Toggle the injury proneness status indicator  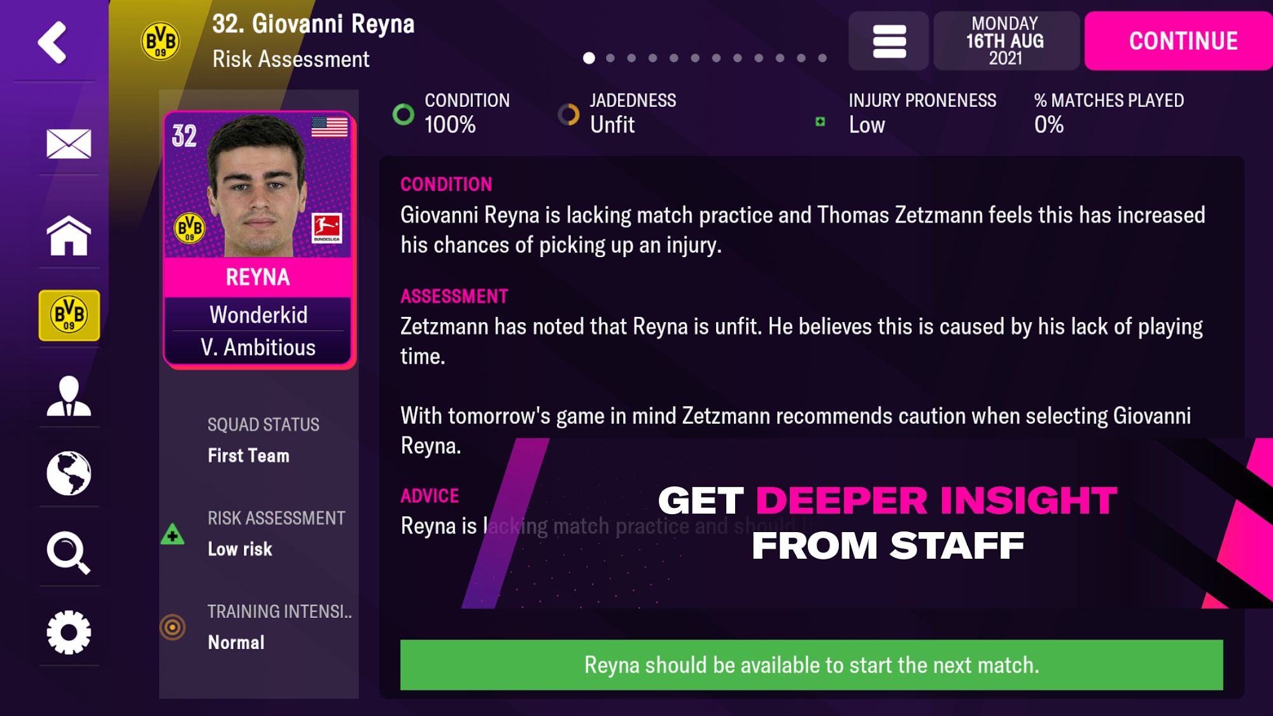[817, 122]
